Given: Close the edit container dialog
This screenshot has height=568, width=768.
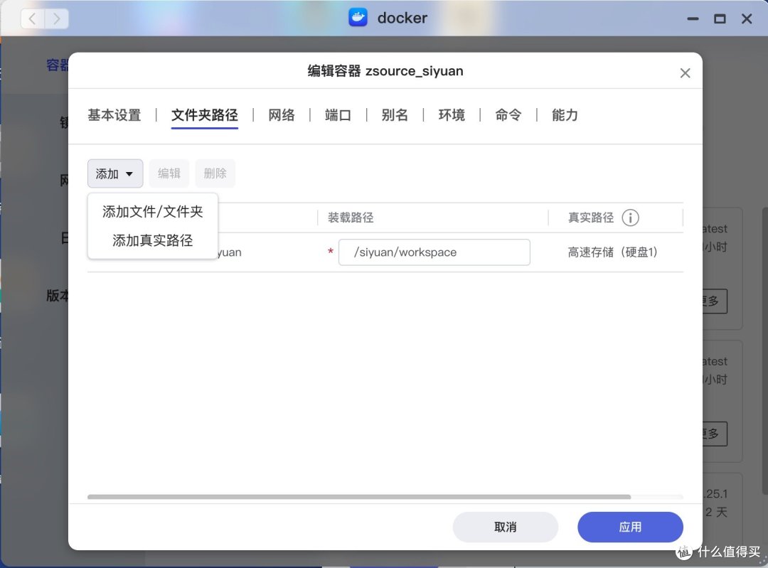Looking at the screenshot, I should pyautogui.click(x=686, y=73).
